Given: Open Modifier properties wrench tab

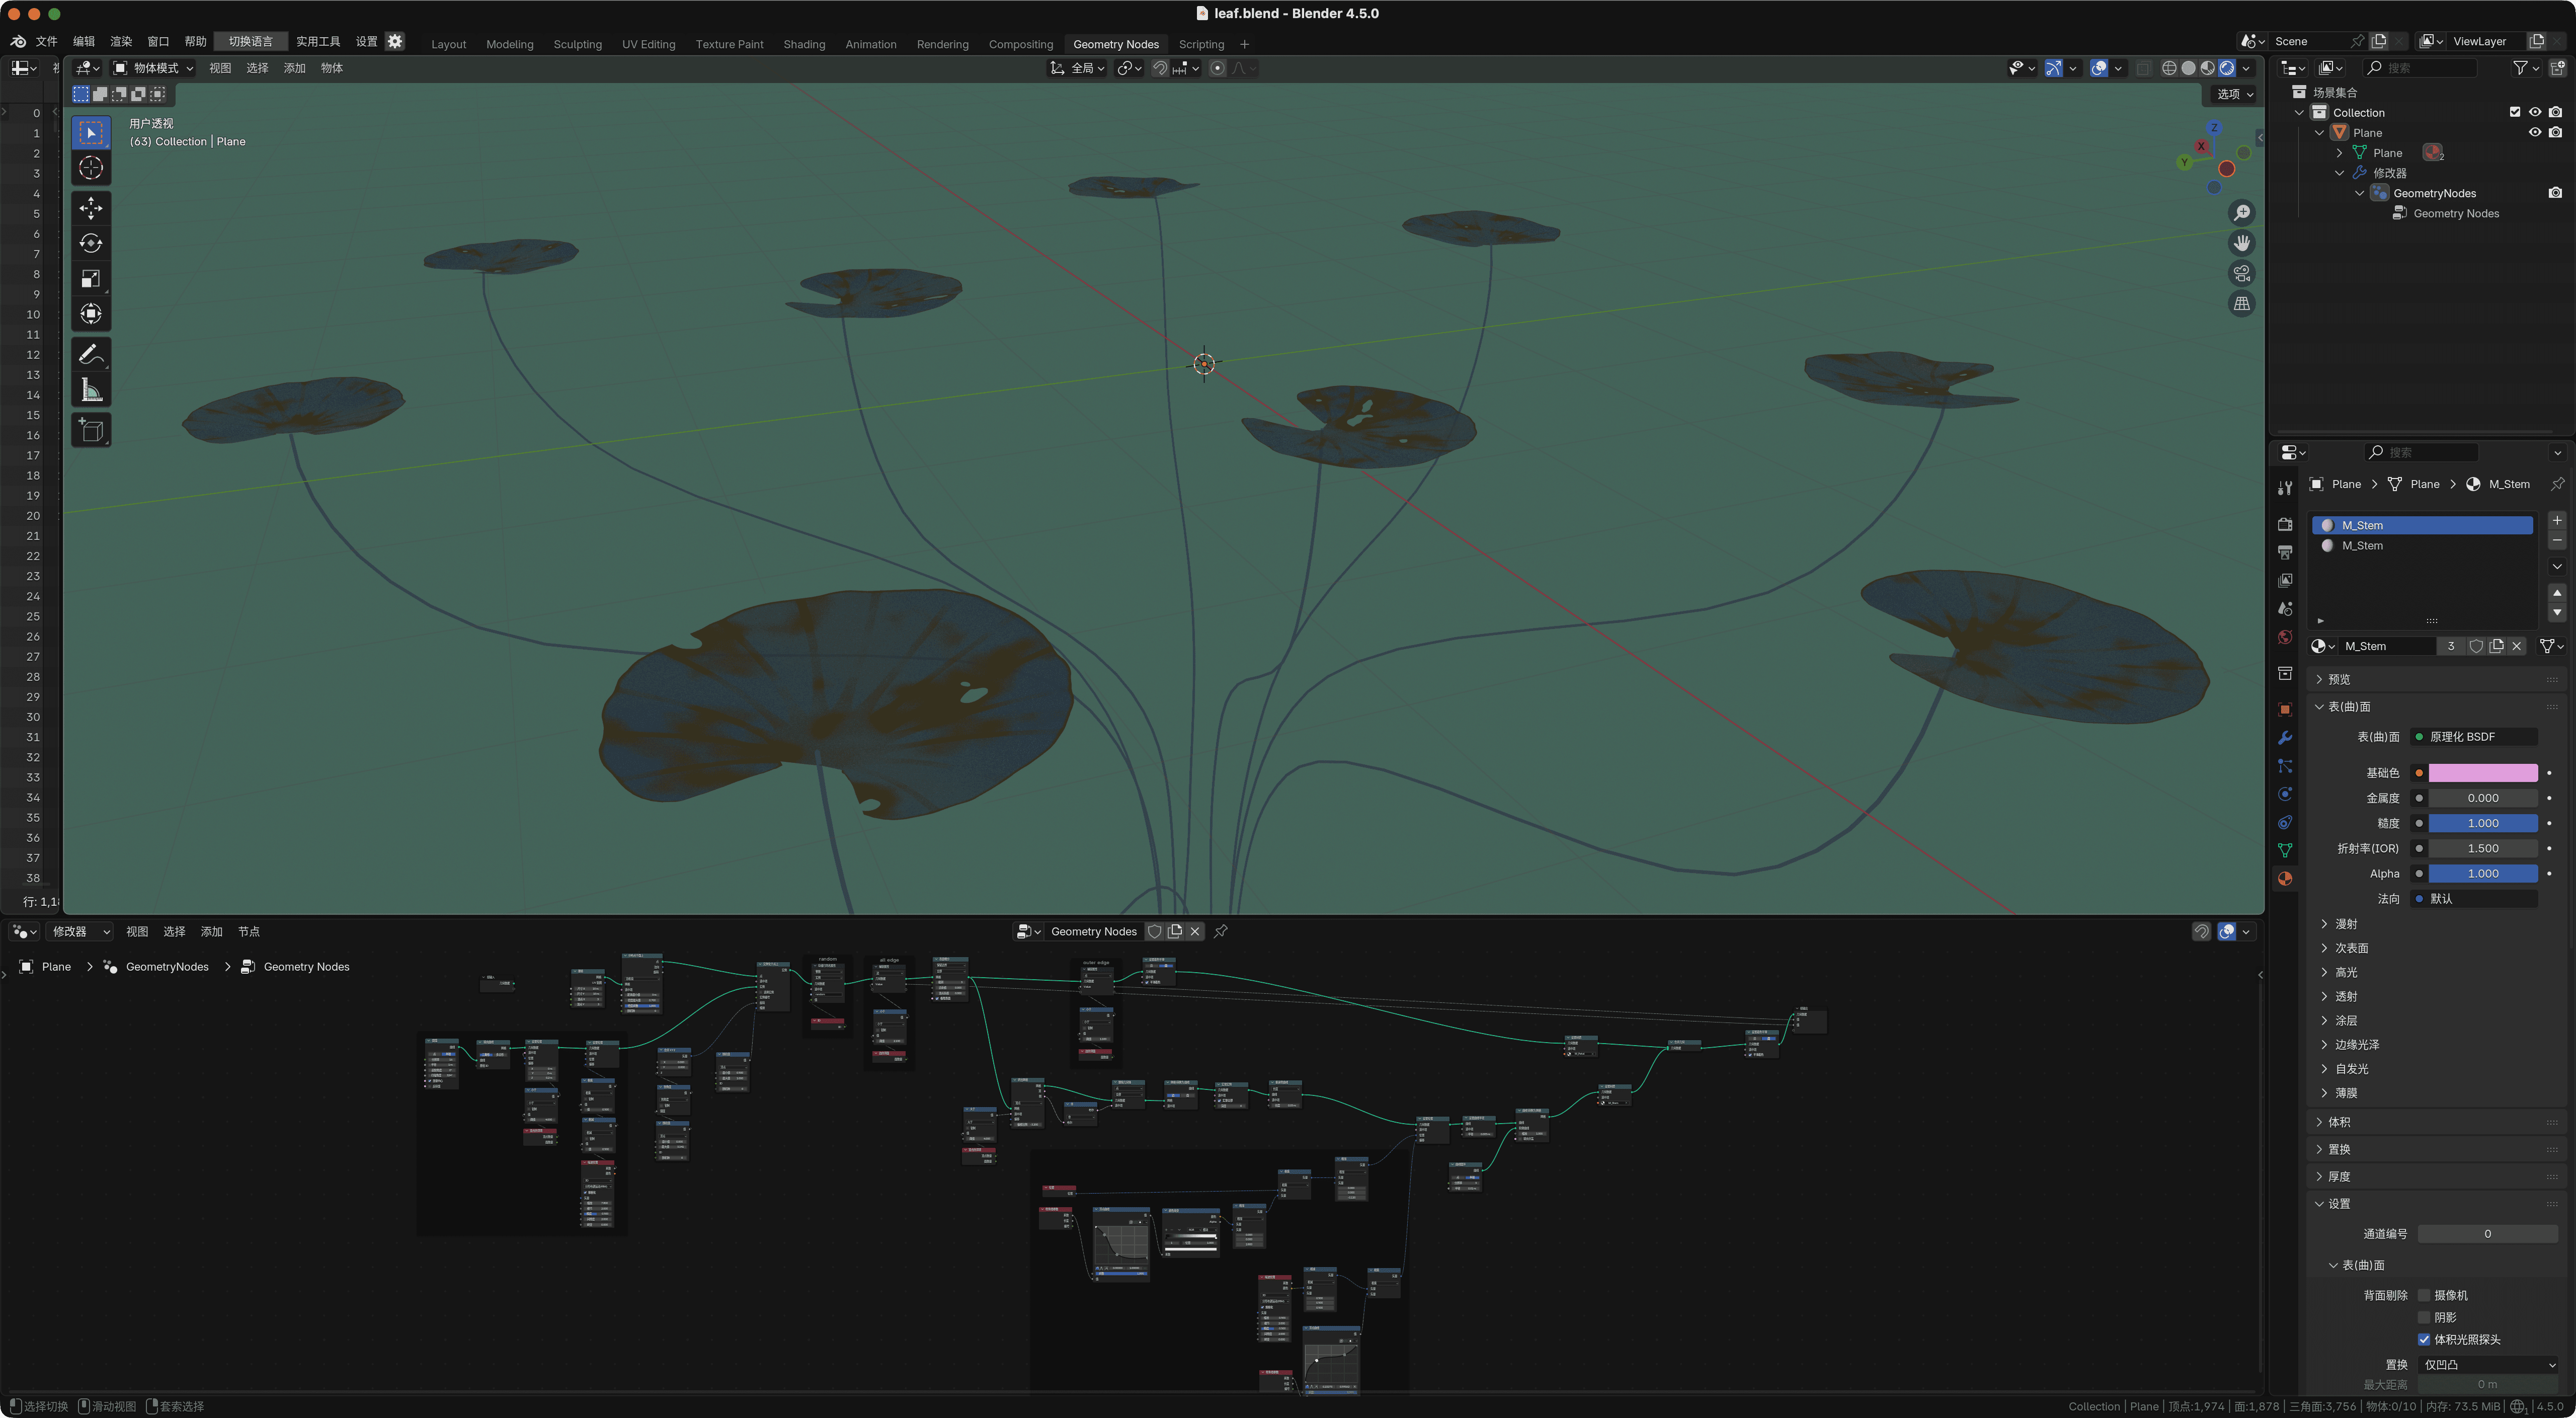Looking at the screenshot, I should [2285, 738].
